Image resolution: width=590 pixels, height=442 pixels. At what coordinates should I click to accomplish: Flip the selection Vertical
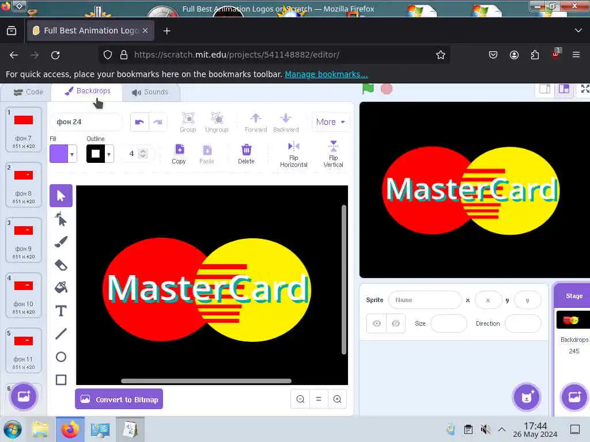[334, 154]
